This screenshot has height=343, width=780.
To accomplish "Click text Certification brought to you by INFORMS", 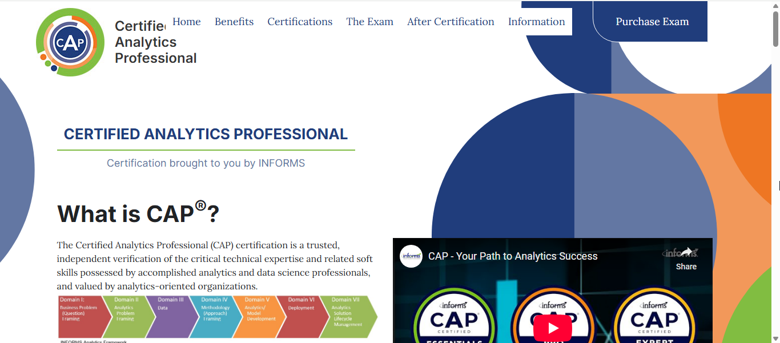I will point(206,163).
